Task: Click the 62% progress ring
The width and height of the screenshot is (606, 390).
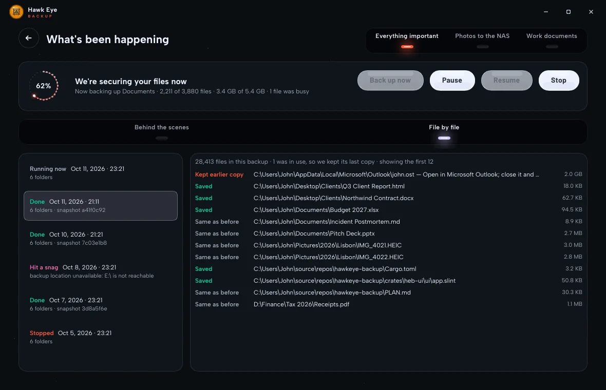Action: click(x=44, y=86)
